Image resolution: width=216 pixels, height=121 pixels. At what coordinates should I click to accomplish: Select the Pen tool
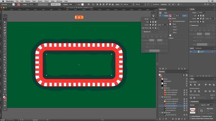pyautogui.click(x=5, y=30)
